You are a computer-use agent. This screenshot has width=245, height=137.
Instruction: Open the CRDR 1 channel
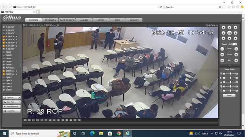[8, 52]
